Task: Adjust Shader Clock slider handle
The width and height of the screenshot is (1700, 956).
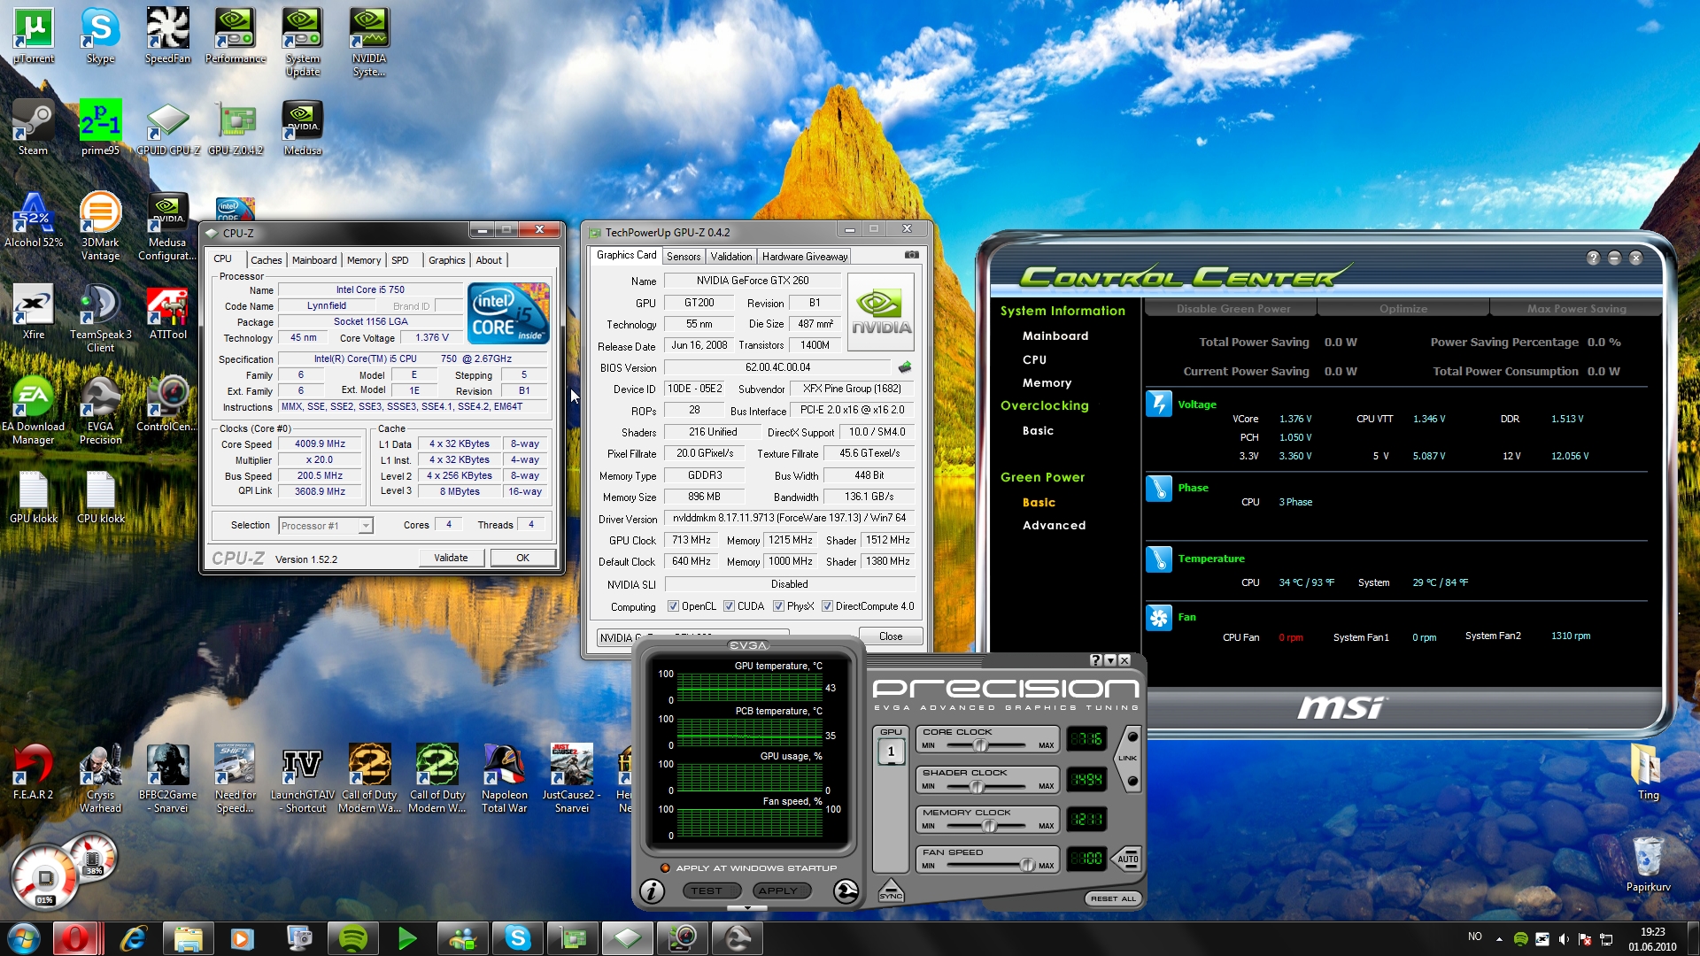Action: pos(977,786)
